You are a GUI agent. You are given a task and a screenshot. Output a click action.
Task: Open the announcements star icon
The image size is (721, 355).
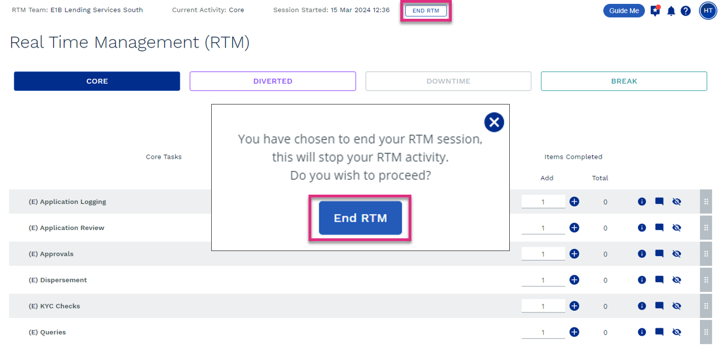click(x=655, y=11)
